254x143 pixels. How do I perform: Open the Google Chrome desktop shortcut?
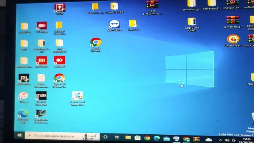(x=96, y=45)
